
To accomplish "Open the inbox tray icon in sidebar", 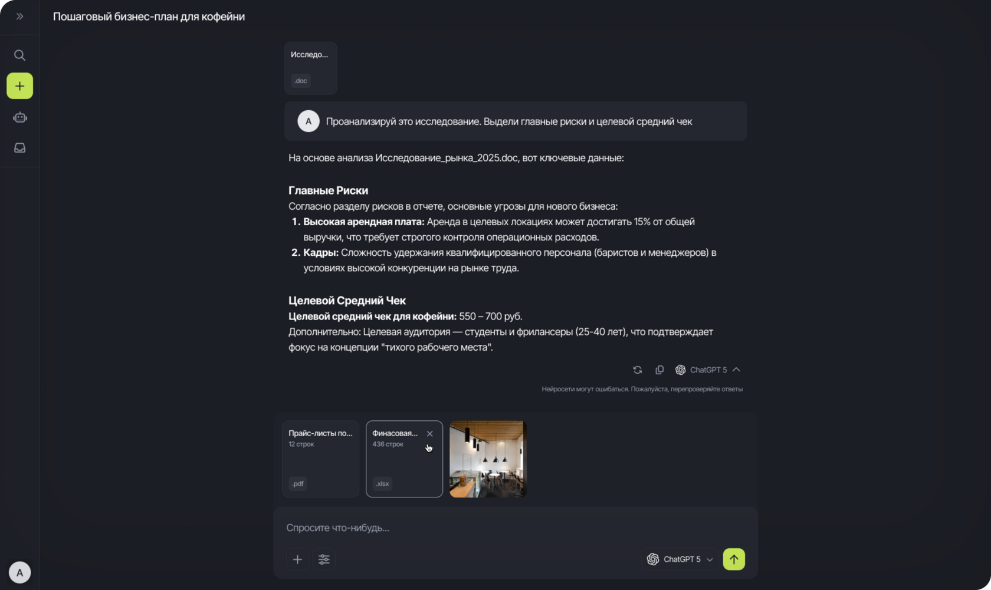I will (19, 148).
